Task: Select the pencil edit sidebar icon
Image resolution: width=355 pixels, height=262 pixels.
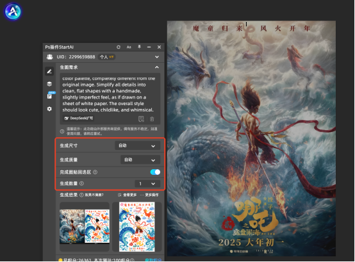Action: 49,72
